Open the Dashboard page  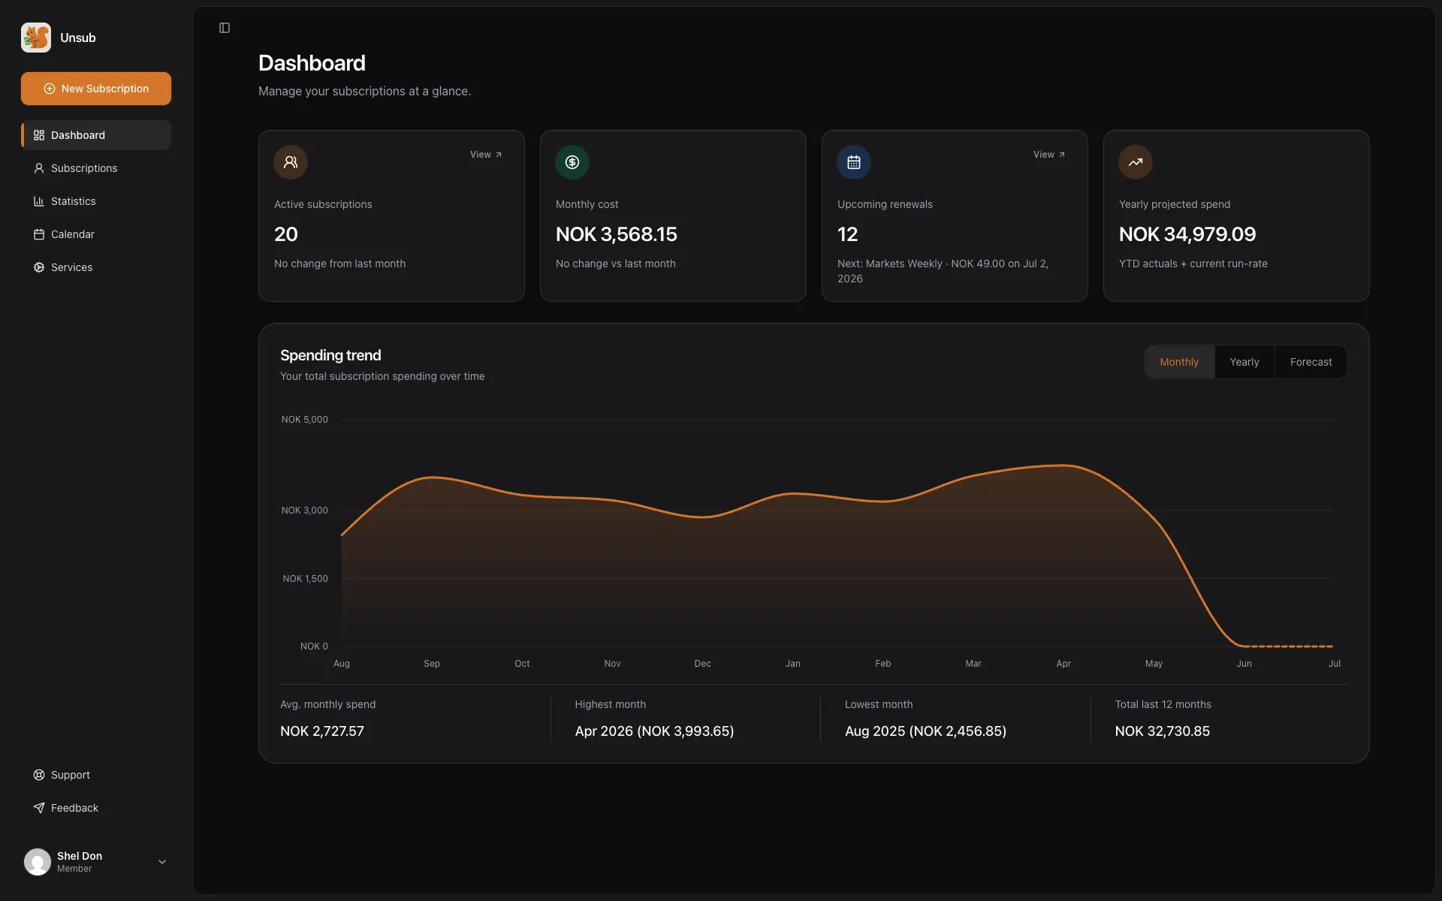tap(96, 135)
